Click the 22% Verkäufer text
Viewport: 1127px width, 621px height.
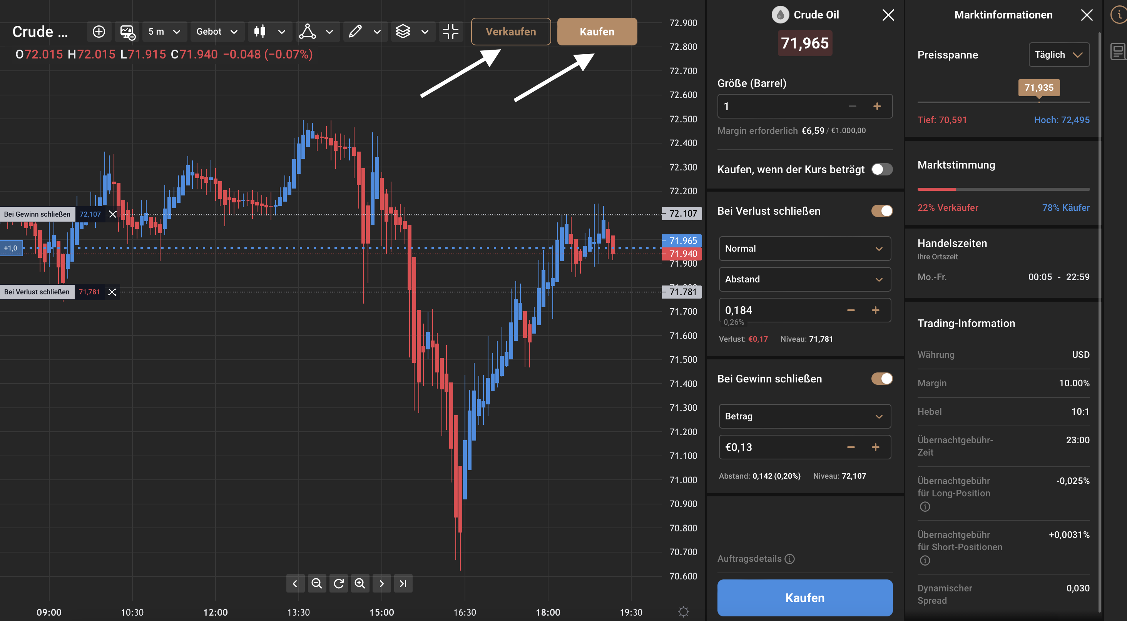pos(948,208)
